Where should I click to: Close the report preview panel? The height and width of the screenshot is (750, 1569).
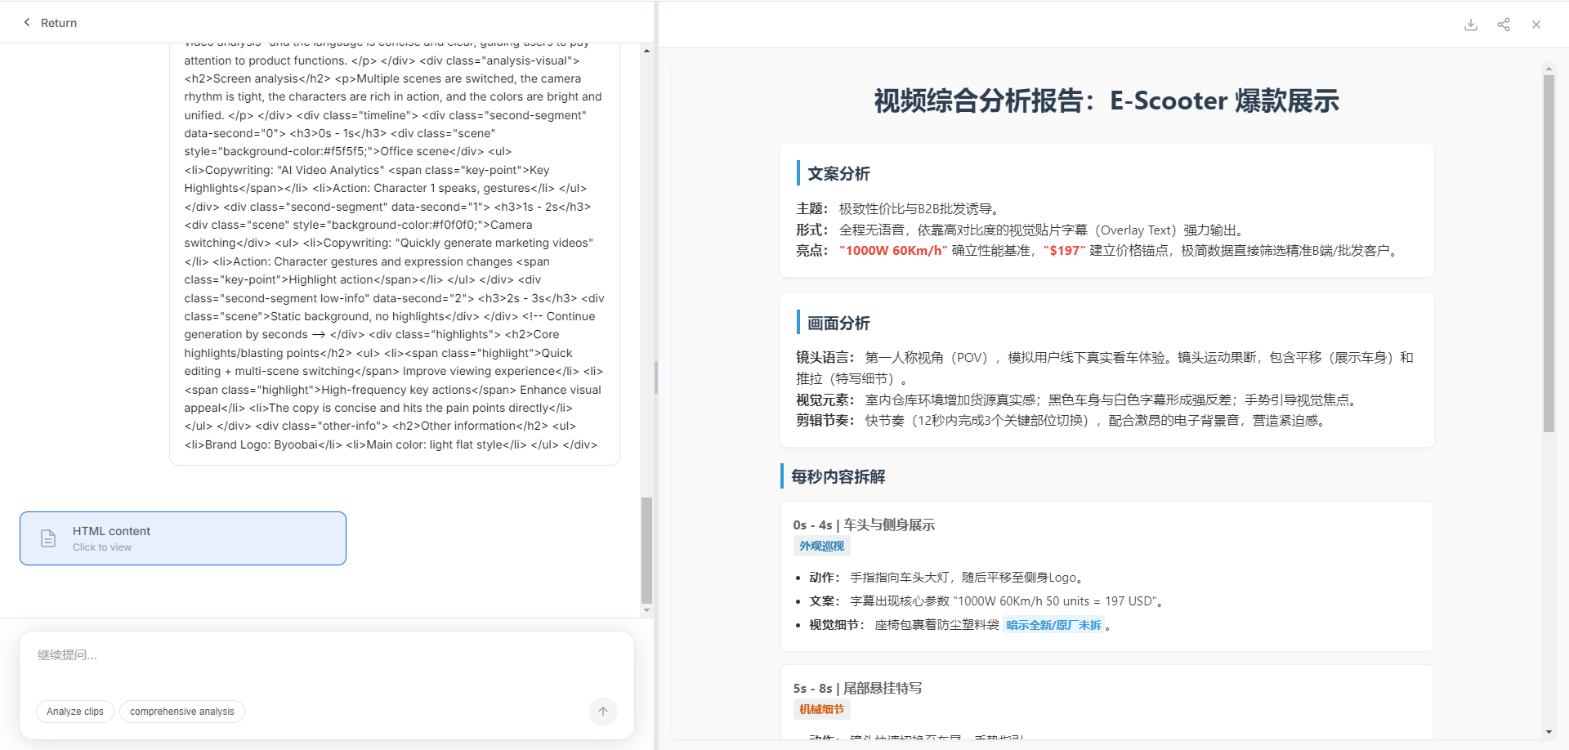1537,24
